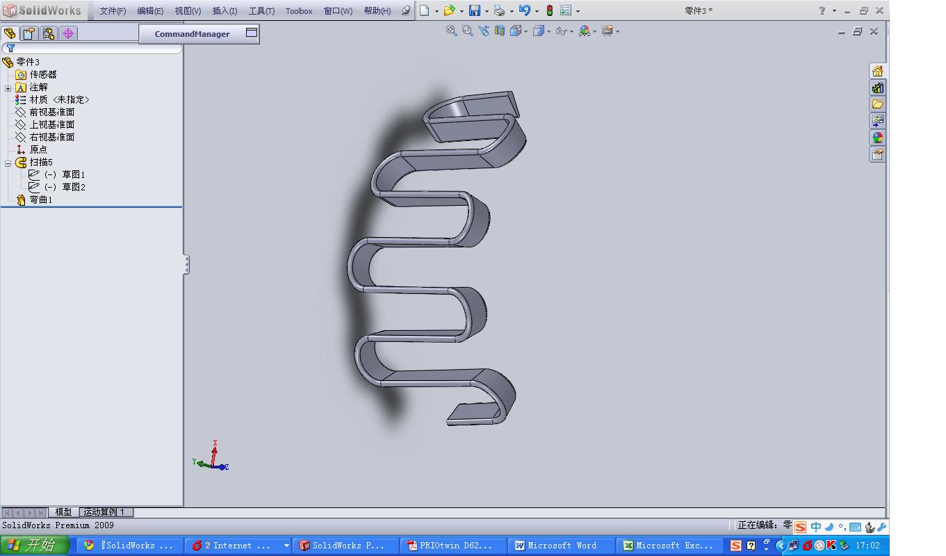Switch to the 模型 tab
This screenshot has height=556, width=946.
[63, 512]
